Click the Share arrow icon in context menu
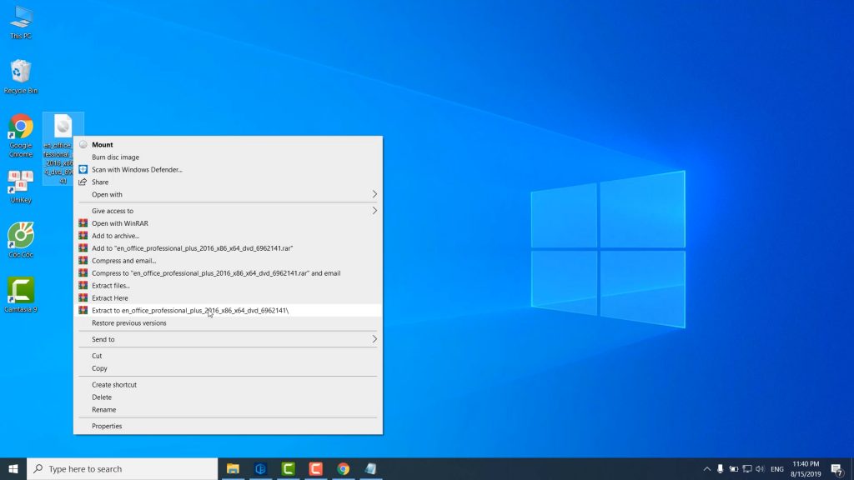The image size is (854, 480). coord(83,182)
